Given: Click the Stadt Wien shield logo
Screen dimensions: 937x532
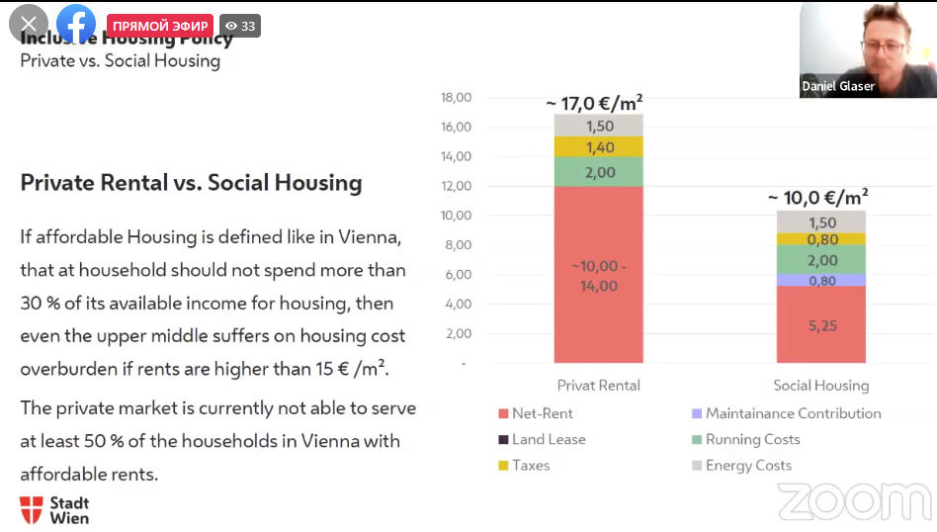Looking at the screenshot, I should coord(32,509).
